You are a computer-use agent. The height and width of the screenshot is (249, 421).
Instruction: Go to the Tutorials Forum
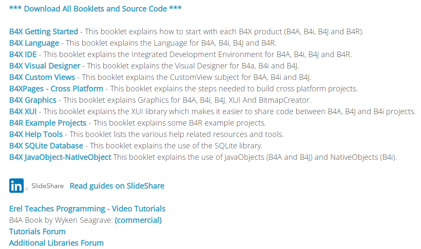click(x=37, y=231)
